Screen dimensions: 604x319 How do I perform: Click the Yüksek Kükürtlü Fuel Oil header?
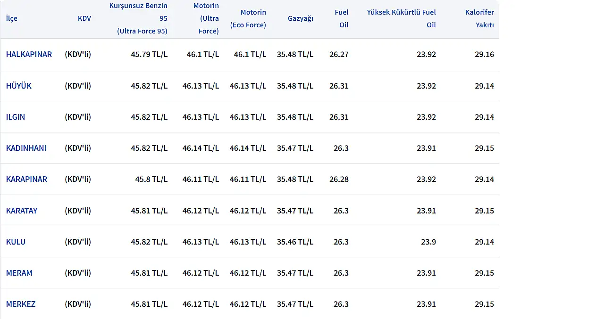[402, 18]
